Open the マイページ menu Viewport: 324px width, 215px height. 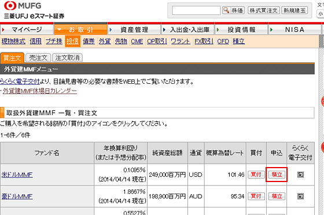pos(27,29)
